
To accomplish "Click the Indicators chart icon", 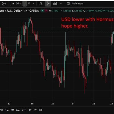I will click(68, 4).
